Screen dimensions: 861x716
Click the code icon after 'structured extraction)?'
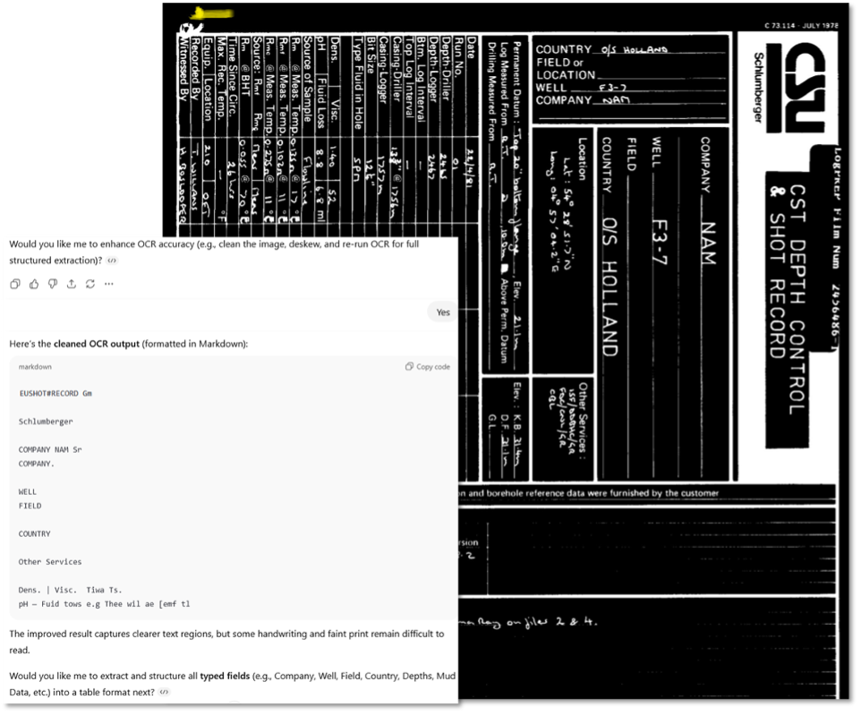(x=112, y=260)
